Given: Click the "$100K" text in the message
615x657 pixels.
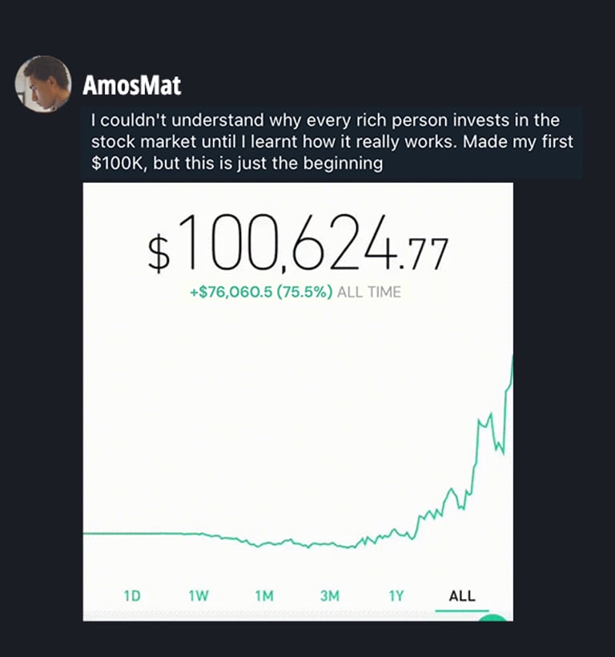Looking at the screenshot, I should point(115,163).
